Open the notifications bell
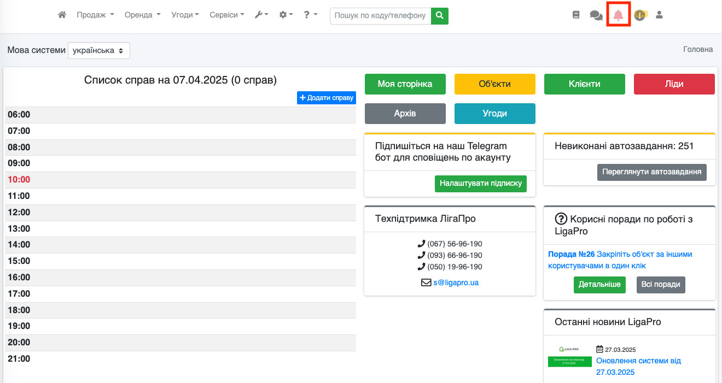 coord(618,15)
